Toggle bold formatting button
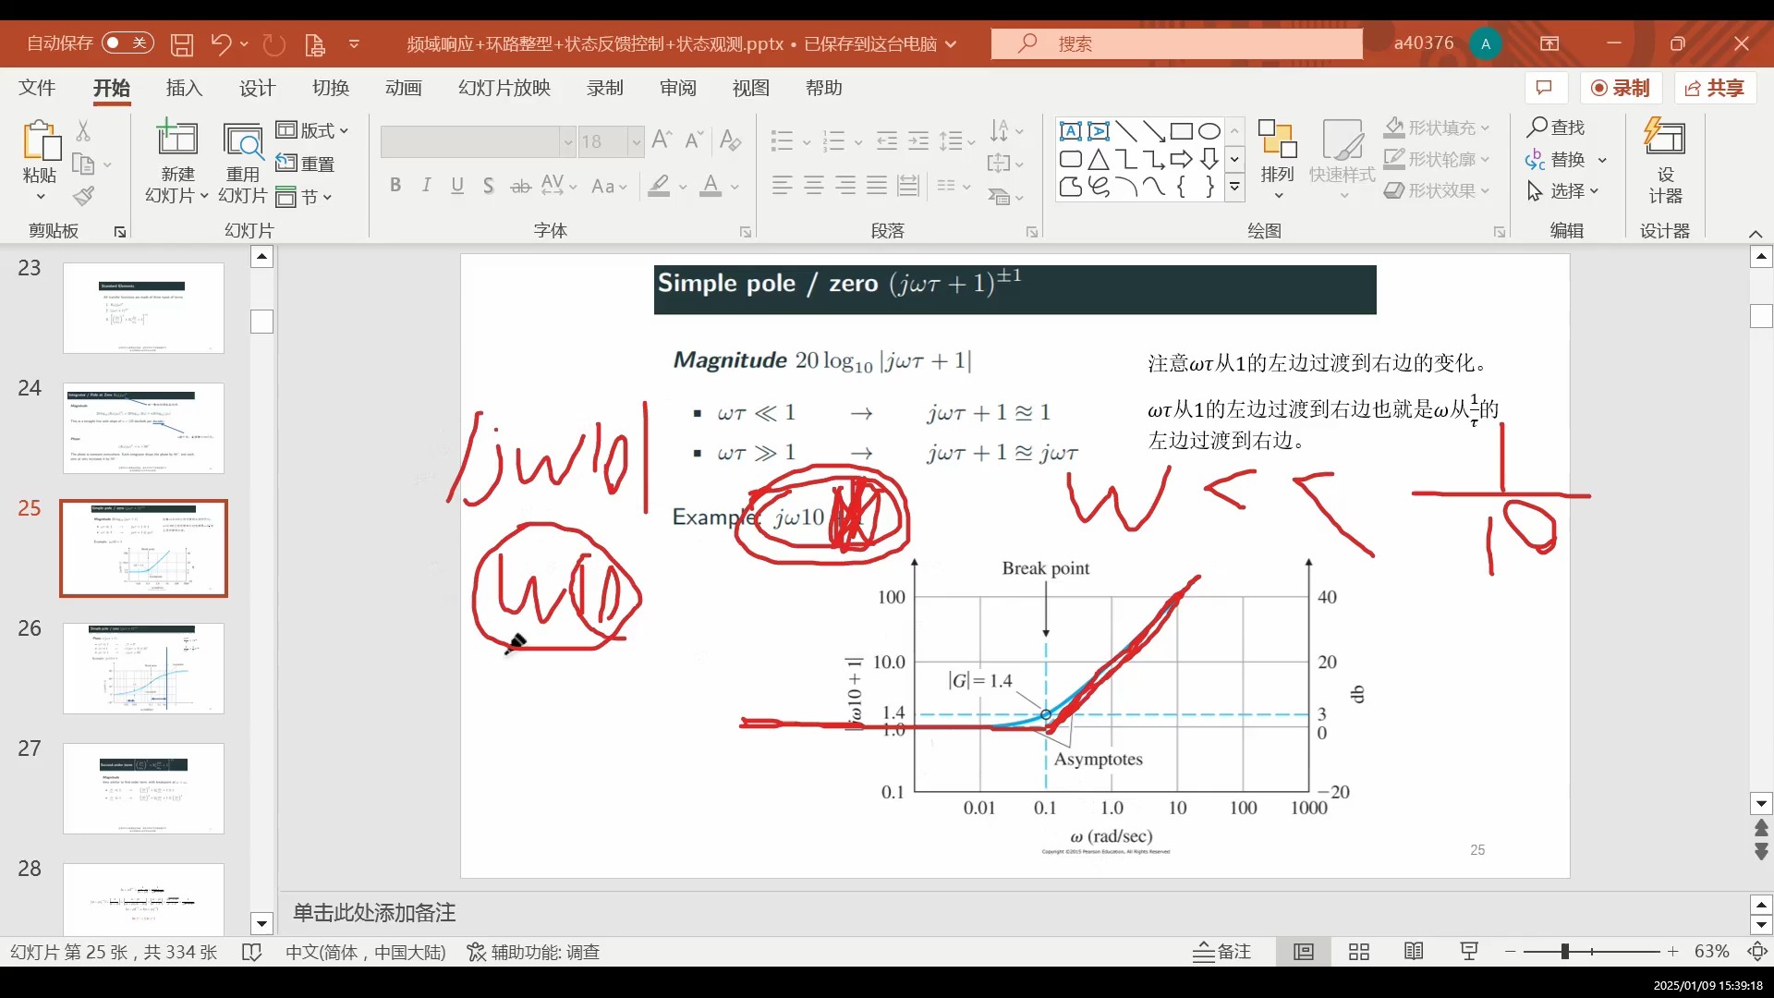The image size is (1774, 998). [x=395, y=186]
